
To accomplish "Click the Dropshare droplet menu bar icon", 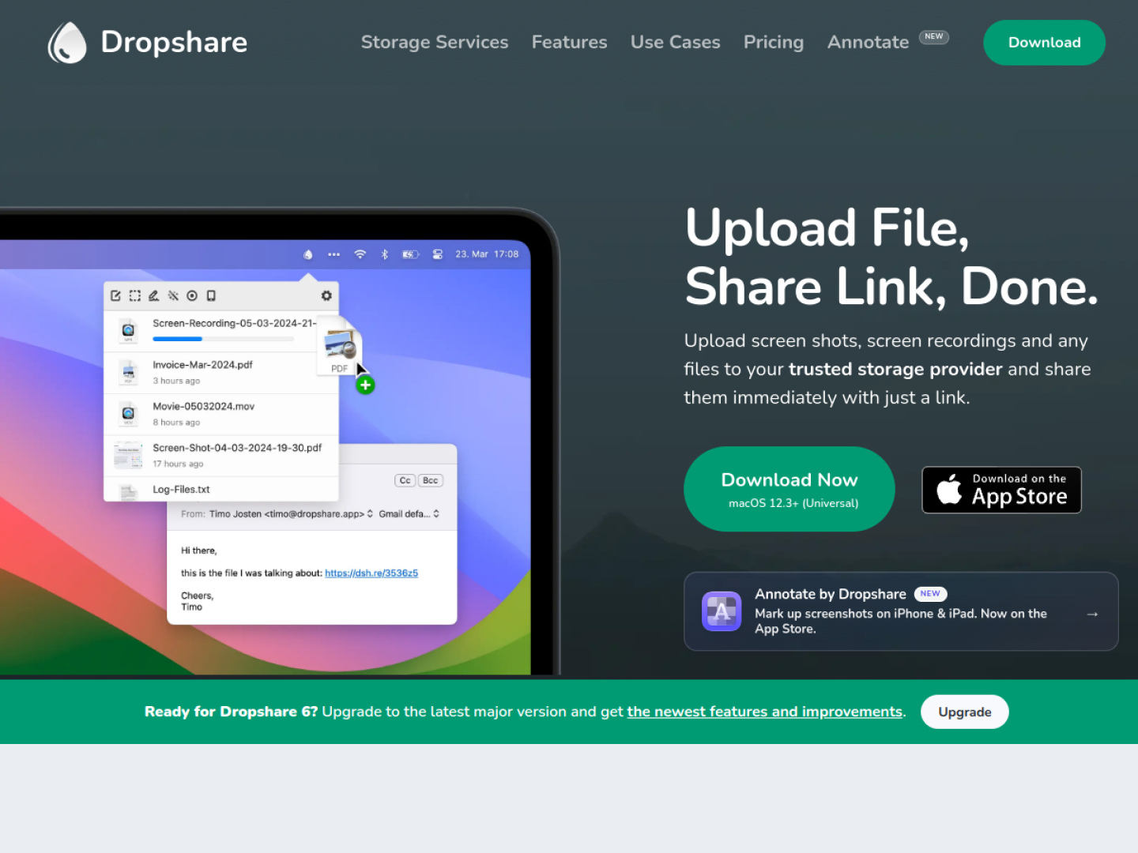I will point(308,254).
